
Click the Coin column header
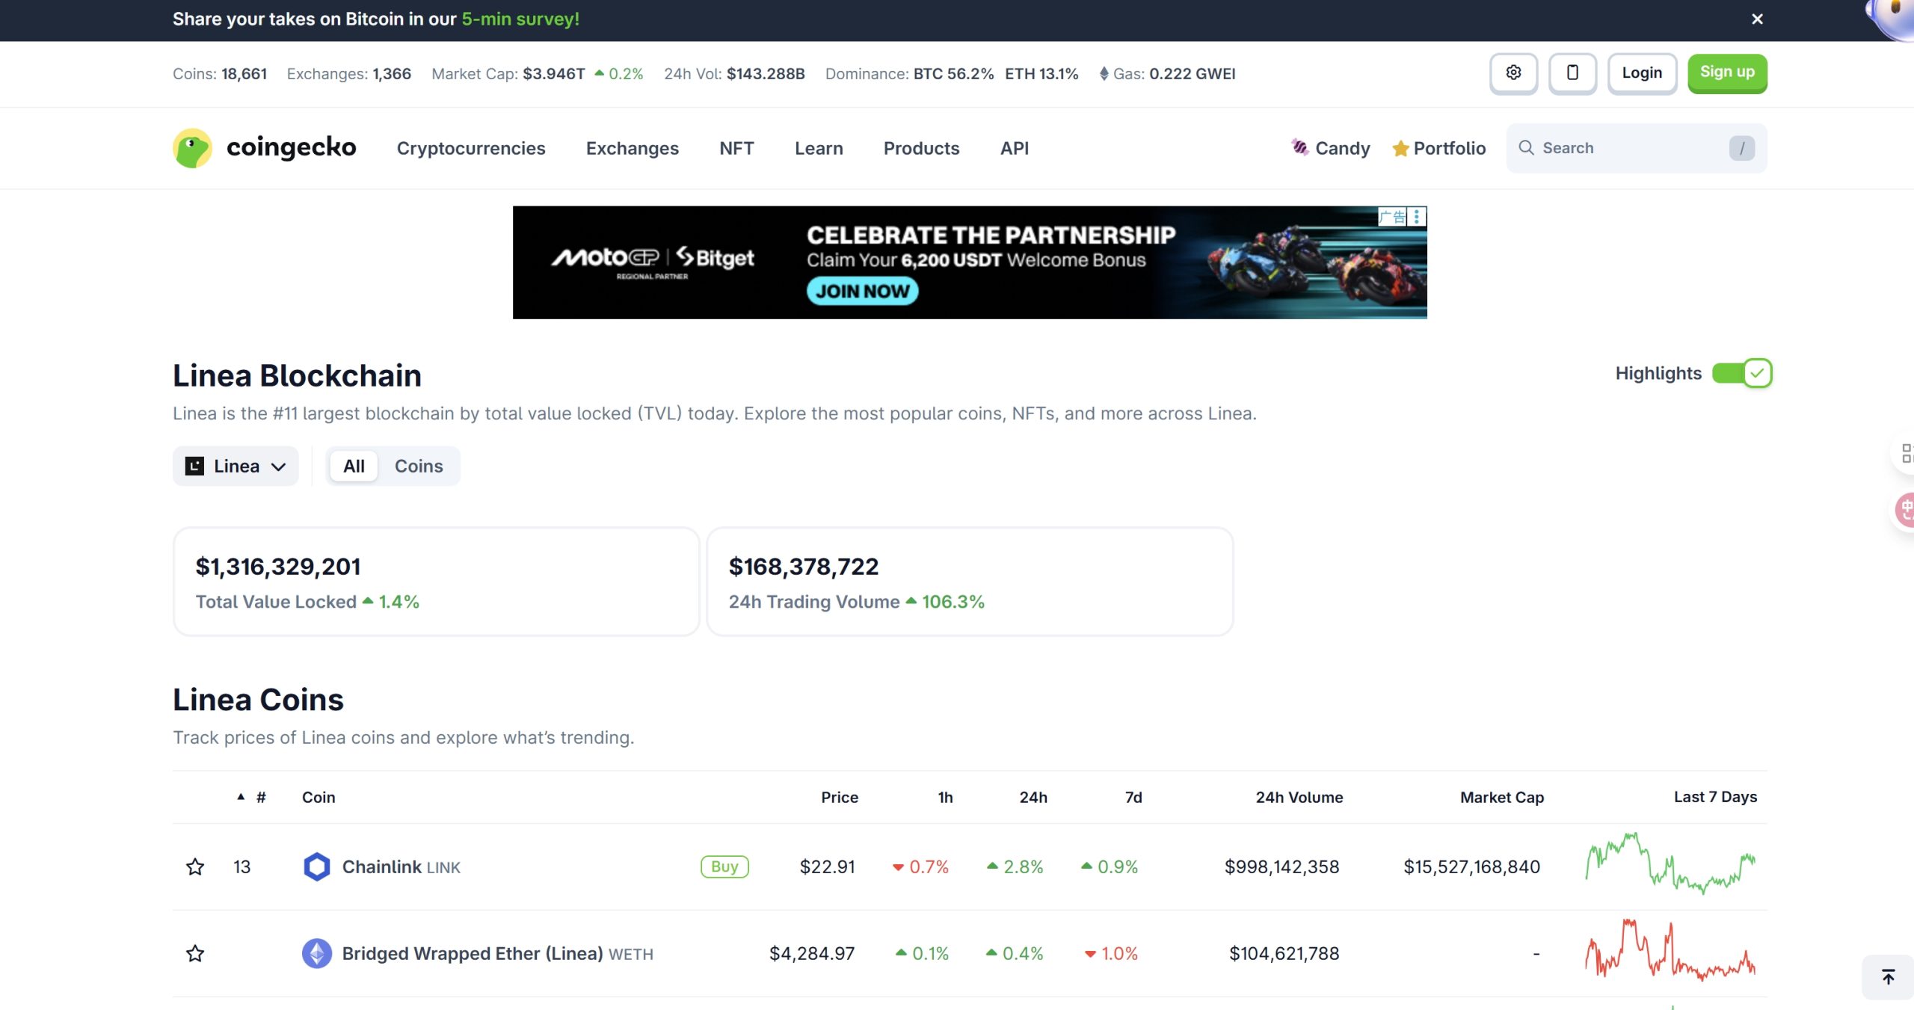point(319,797)
